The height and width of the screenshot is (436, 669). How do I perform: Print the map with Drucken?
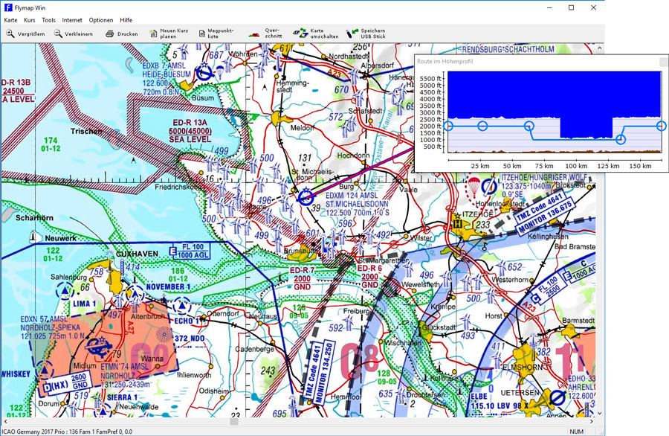(122, 33)
